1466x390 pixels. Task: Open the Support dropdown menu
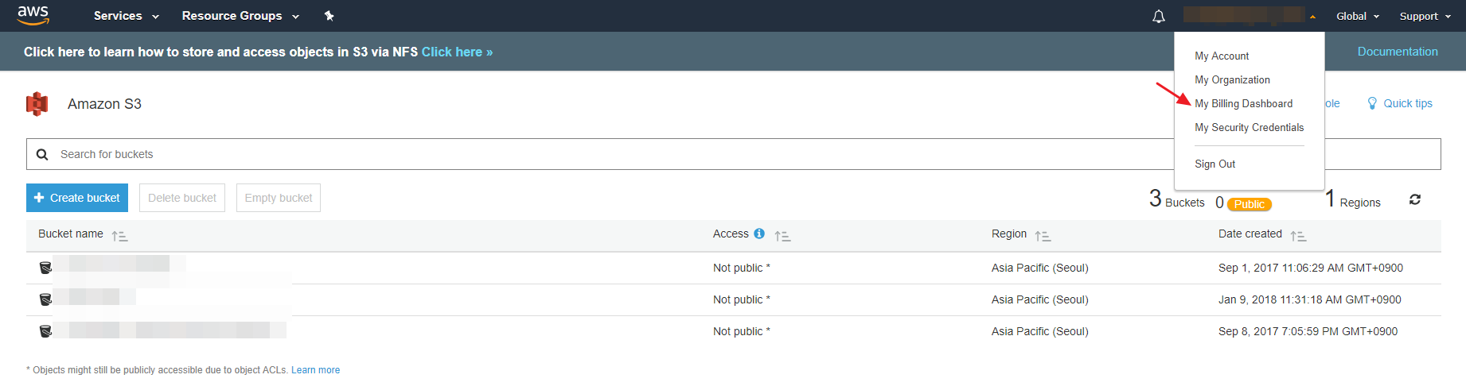(1425, 16)
